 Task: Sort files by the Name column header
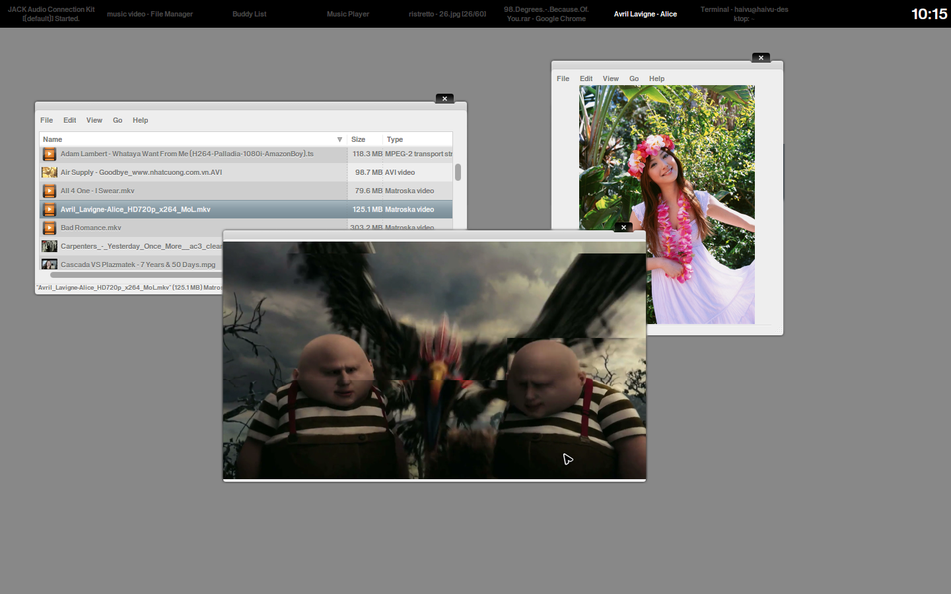click(x=193, y=139)
